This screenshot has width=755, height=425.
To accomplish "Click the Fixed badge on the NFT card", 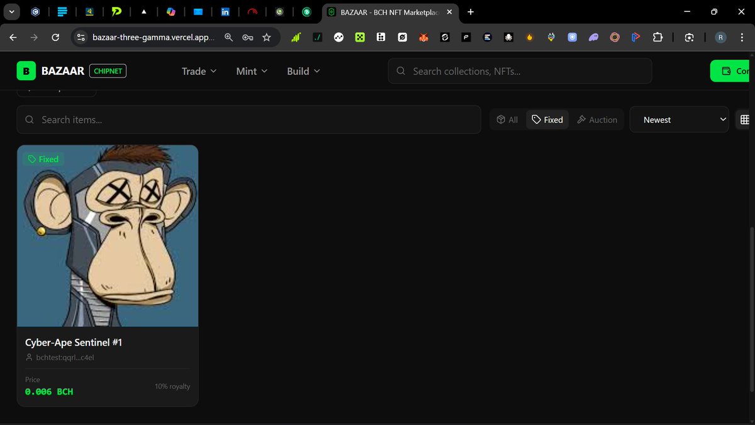I will (43, 159).
